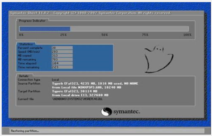Click the Symantec yin-yang logo icon
212x136 pixels.
click(107, 111)
